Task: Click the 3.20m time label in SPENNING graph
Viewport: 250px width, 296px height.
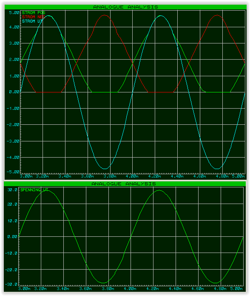Action: pyautogui.click(x=40, y=289)
